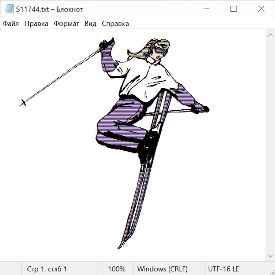Maximize the Блокнот window
The image size is (275, 275).
coord(233,9)
